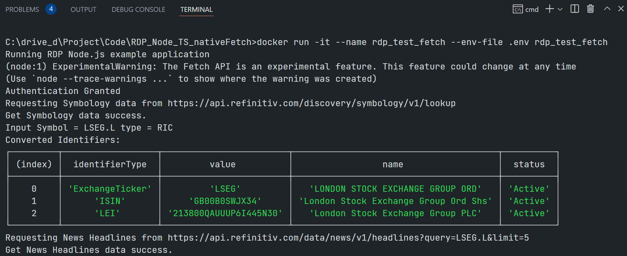This screenshot has height=256, width=627.
Task: Click the 'LSEG' value cell
Action: [225, 189]
